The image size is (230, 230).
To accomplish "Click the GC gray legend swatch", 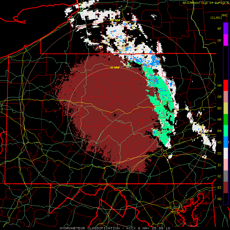I will (226, 176).
